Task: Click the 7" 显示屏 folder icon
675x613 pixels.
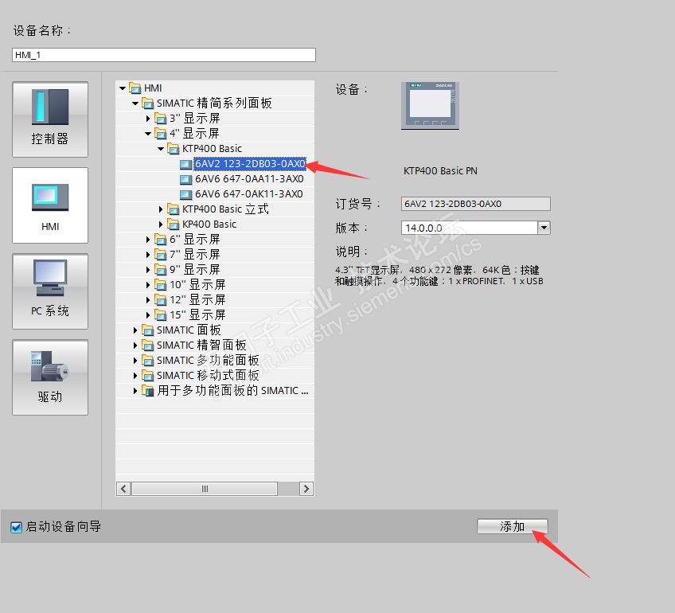Action: pyautogui.click(x=161, y=255)
